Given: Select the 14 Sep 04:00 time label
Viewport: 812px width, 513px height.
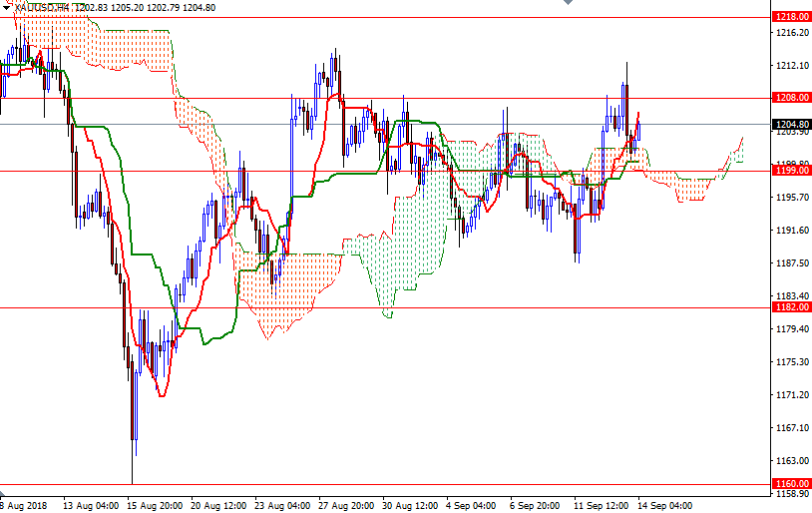Looking at the screenshot, I should point(665,505).
